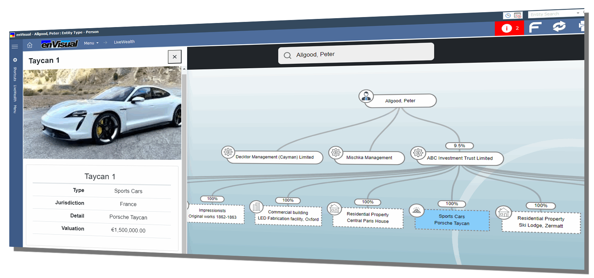The width and height of the screenshot is (594, 278).
Task: Click the bold Taycan 1 panel heading
Action: point(44,61)
